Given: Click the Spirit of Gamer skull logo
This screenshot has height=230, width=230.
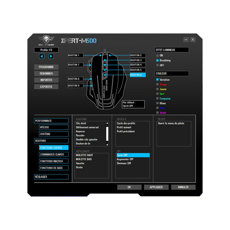Looking at the screenshot, I should [46, 40].
